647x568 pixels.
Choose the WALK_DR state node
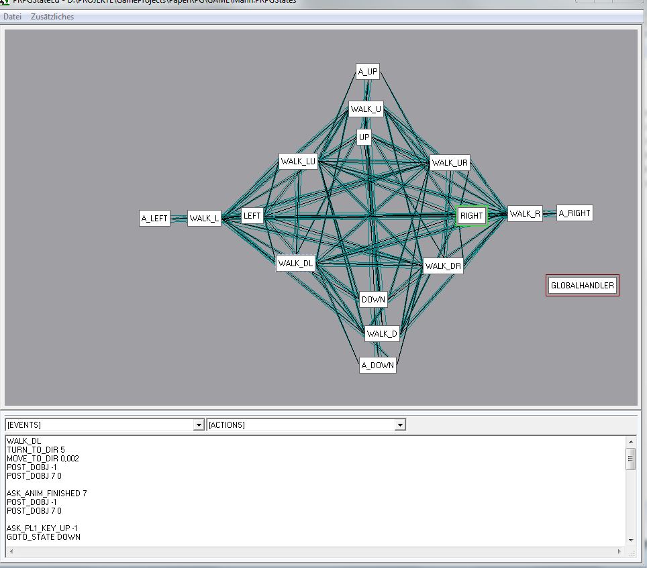click(x=443, y=266)
